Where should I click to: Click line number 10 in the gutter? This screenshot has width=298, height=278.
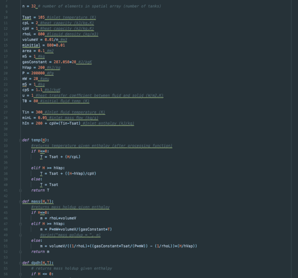tap(5, 17)
